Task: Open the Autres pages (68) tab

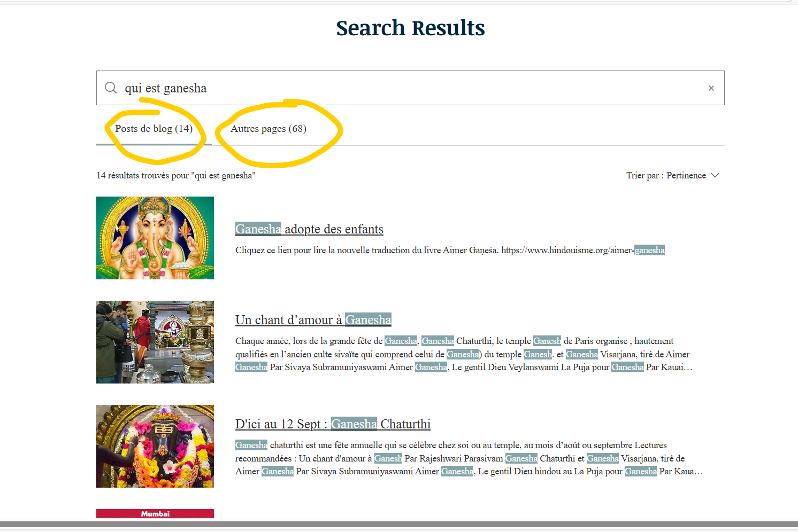Action: tap(268, 129)
